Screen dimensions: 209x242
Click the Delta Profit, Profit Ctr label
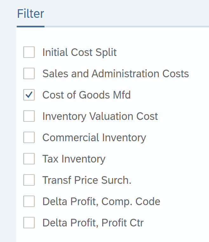coord(93,223)
